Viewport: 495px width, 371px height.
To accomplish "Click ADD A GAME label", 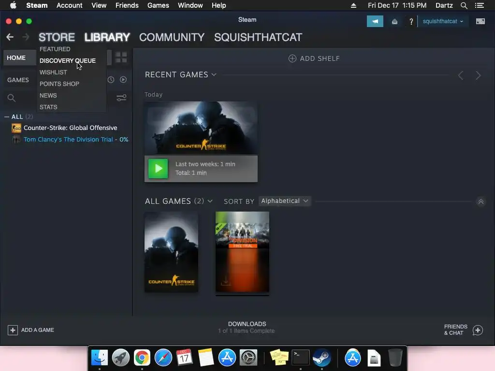I will pyautogui.click(x=38, y=330).
